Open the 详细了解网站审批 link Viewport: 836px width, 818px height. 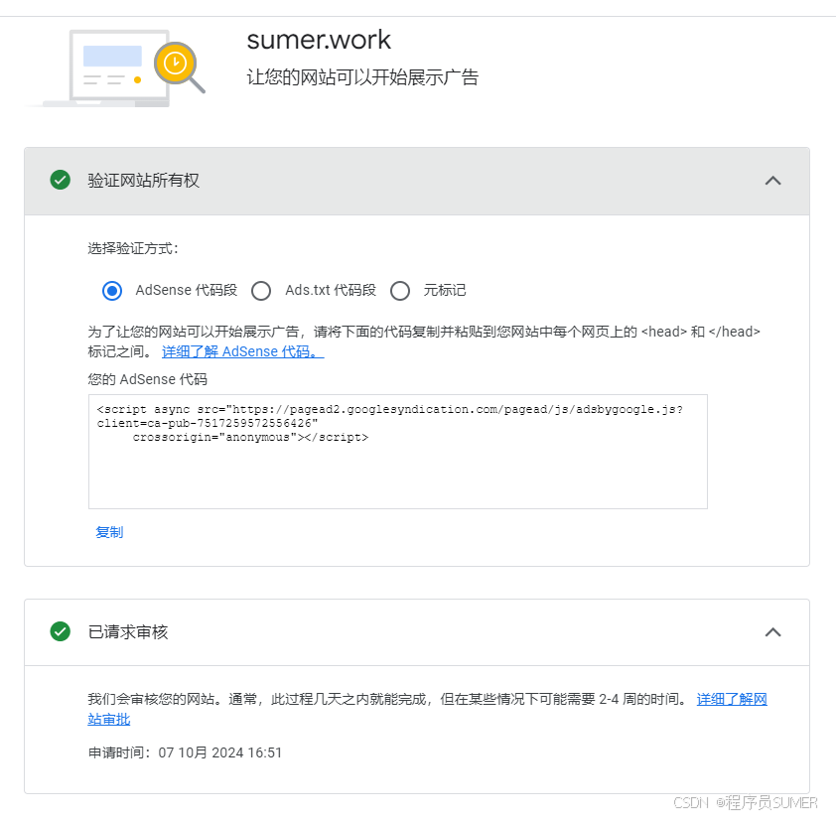(732, 699)
